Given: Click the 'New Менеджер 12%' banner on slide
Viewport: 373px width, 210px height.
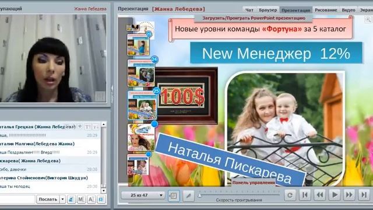Looking at the screenshot, I should pyautogui.click(x=276, y=53).
